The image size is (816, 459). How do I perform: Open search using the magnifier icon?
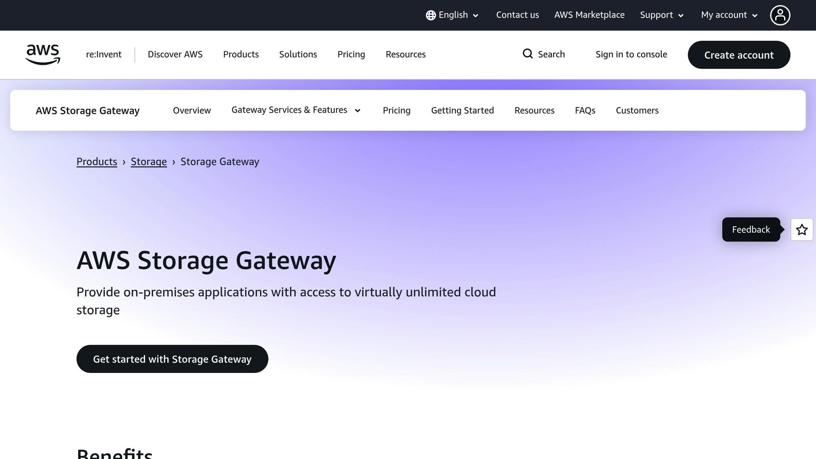[528, 54]
